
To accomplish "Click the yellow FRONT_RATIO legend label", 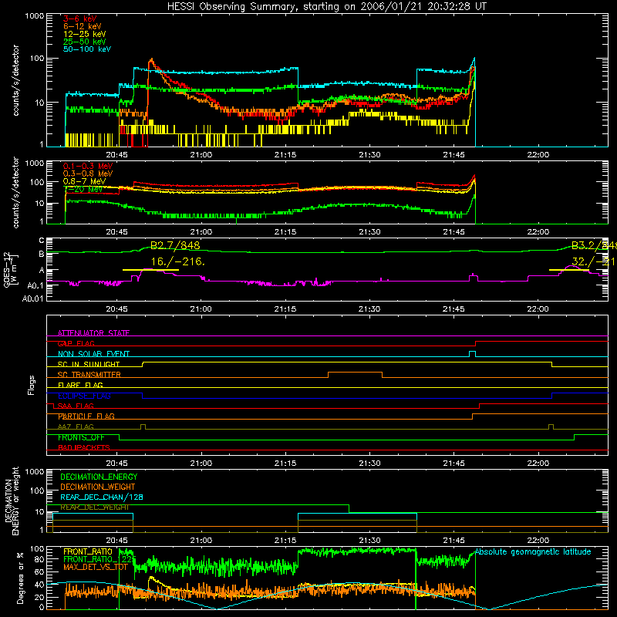I will click(x=88, y=551).
